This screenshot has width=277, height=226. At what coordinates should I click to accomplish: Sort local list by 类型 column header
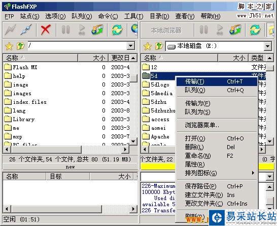coord(257,58)
